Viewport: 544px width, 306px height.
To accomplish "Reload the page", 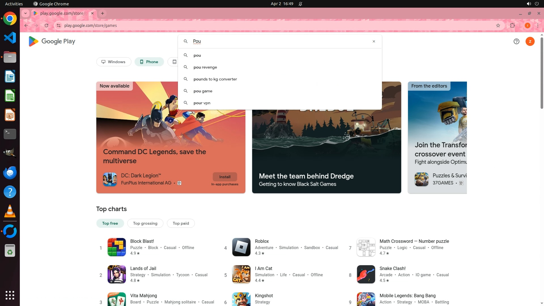I will pos(46,25).
